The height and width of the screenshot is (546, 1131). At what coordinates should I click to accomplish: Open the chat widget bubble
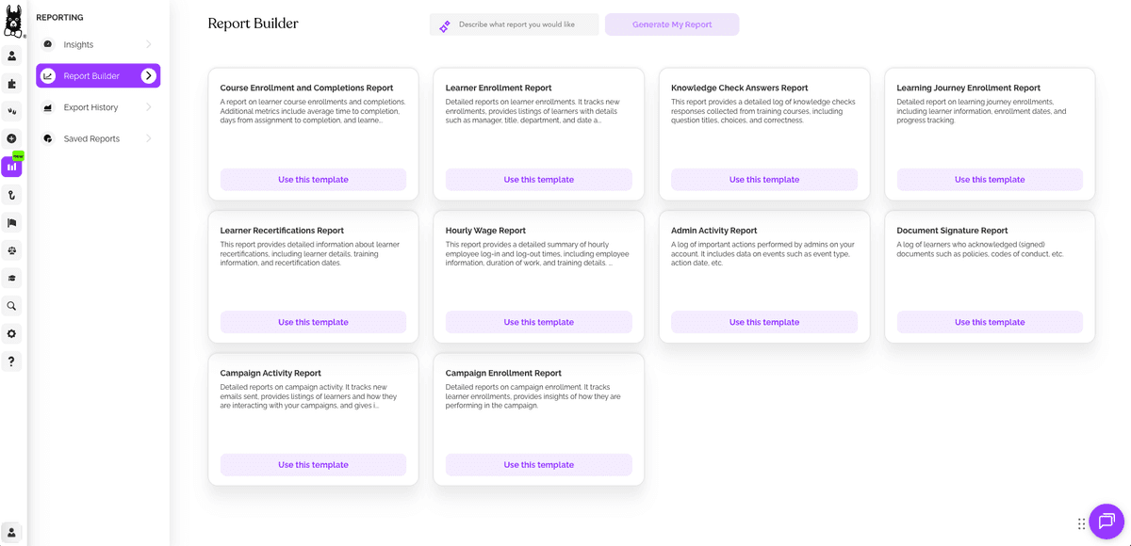coord(1106,521)
